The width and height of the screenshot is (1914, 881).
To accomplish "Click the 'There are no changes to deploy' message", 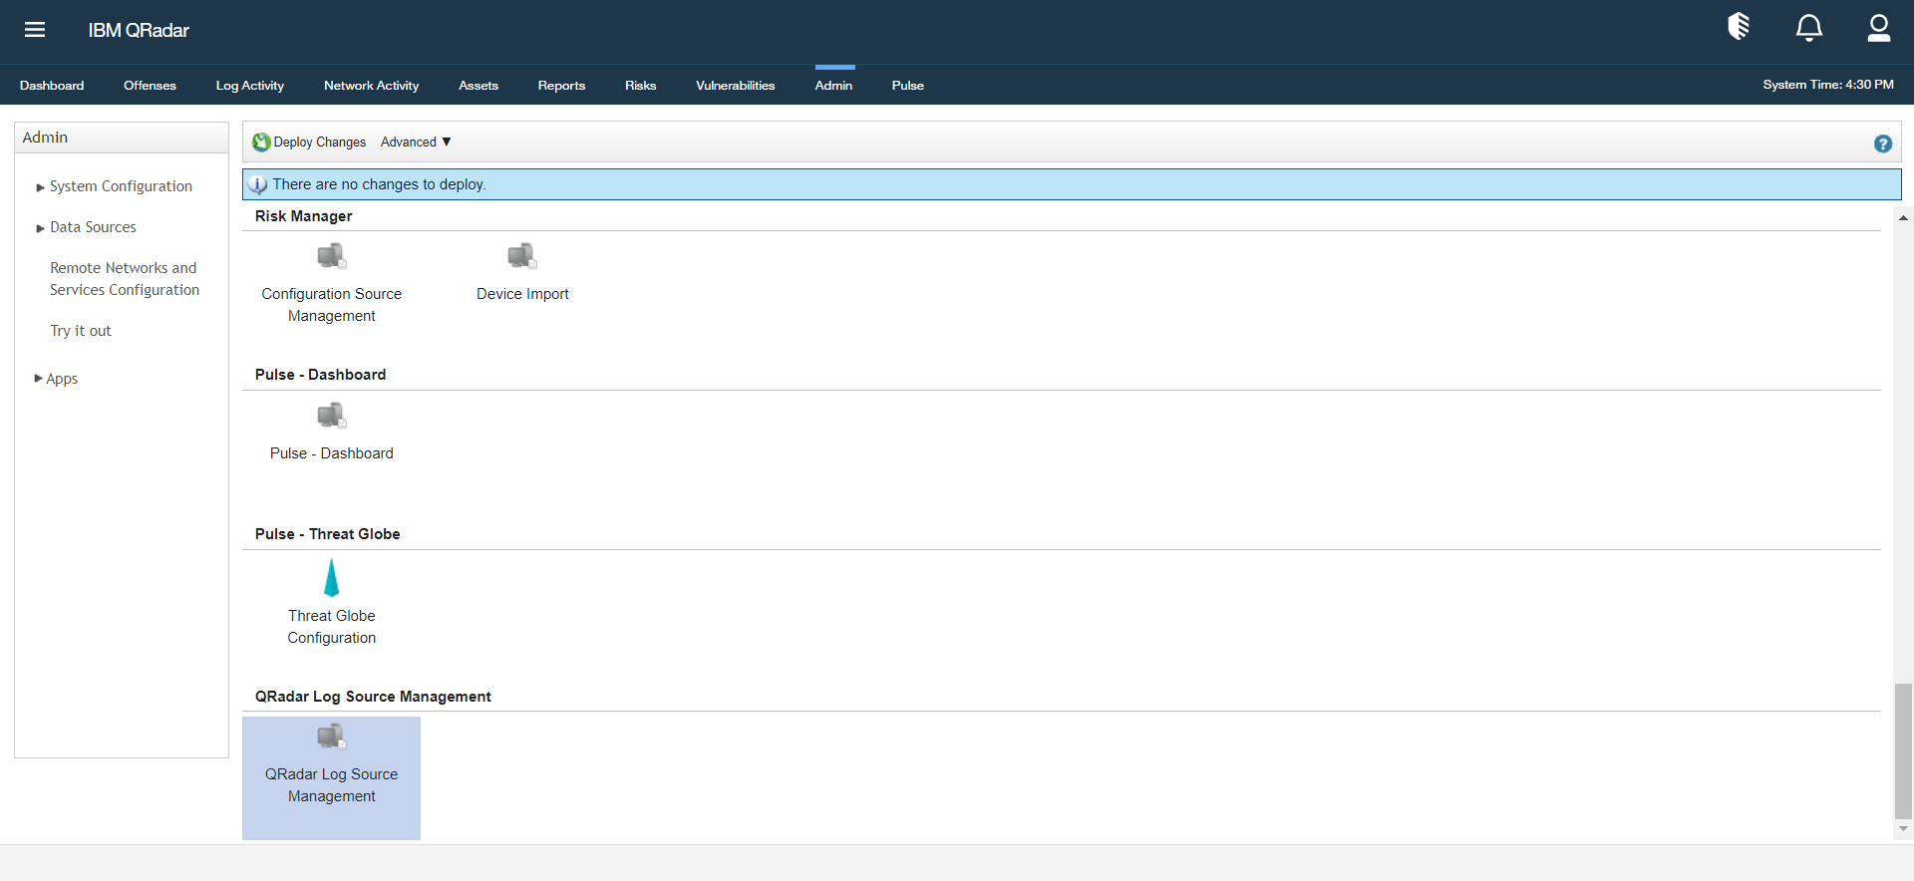I will (x=379, y=184).
